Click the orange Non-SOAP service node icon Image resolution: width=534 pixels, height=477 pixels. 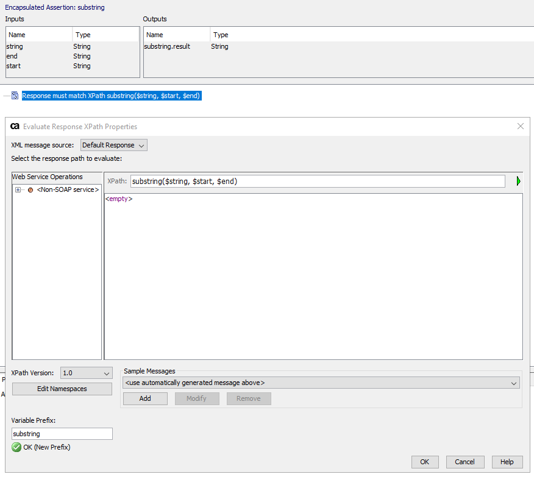pyautogui.click(x=30, y=190)
